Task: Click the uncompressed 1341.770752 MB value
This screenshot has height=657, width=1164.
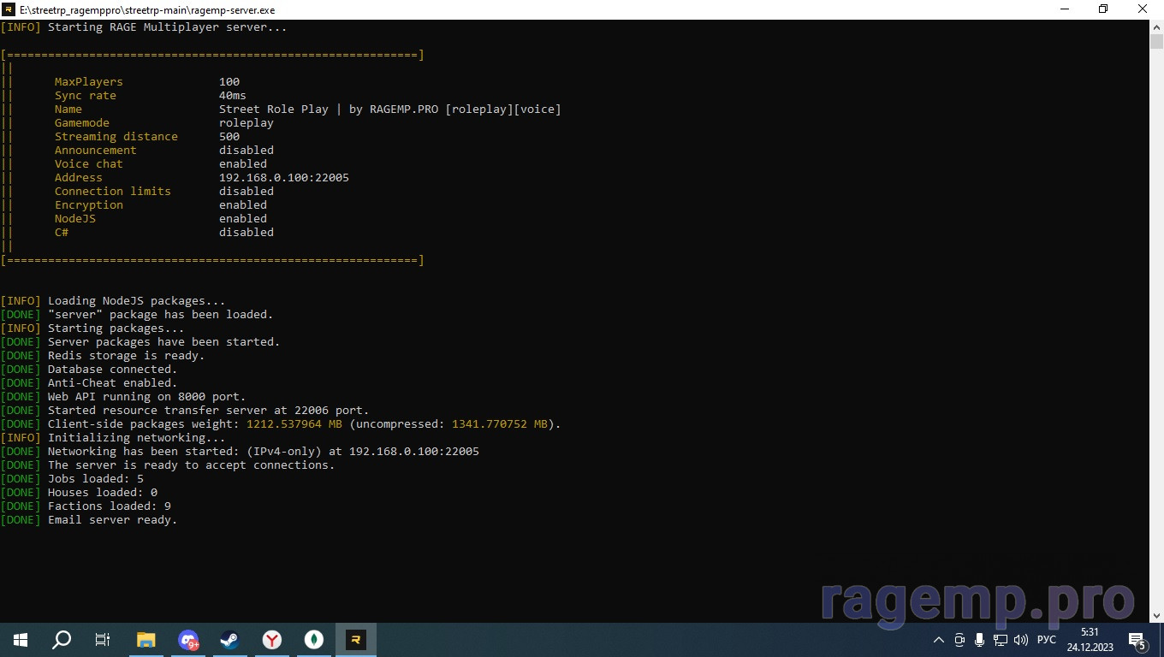Action: [x=500, y=424]
